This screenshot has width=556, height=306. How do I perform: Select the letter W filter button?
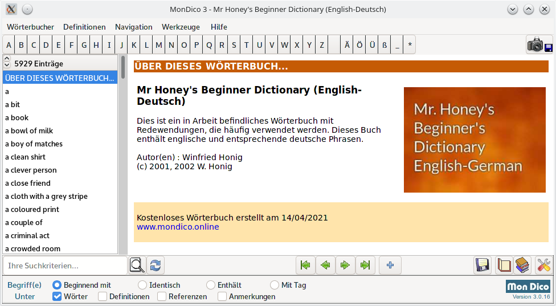pyautogui.click(x=284, y=45)
